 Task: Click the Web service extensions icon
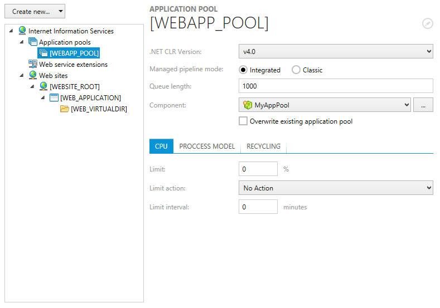click(x=33, y=65)
